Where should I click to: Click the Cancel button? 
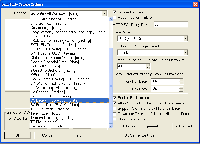pos(48,135)
